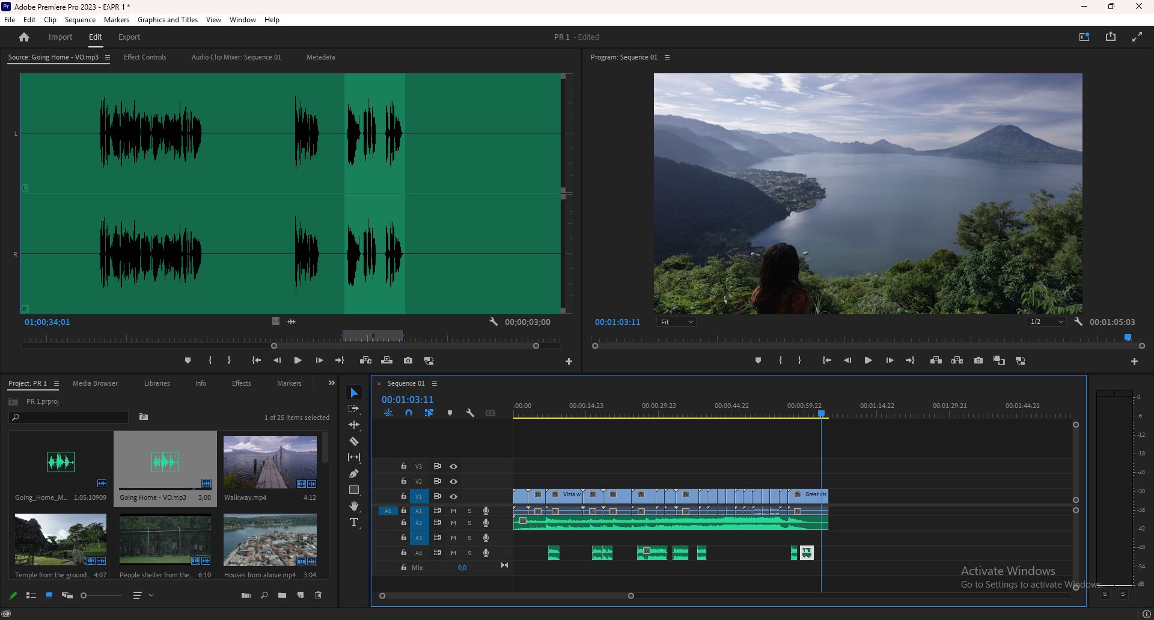Select the Walkway.mp4 thumbnail

coord(270,463)
